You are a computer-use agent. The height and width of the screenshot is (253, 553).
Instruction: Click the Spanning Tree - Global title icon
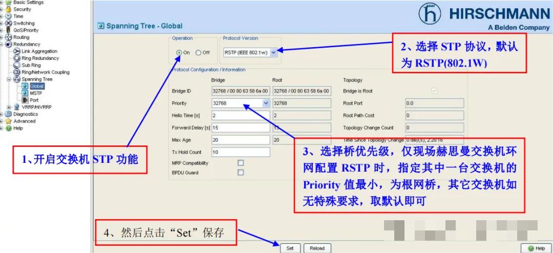pos(101,26)
